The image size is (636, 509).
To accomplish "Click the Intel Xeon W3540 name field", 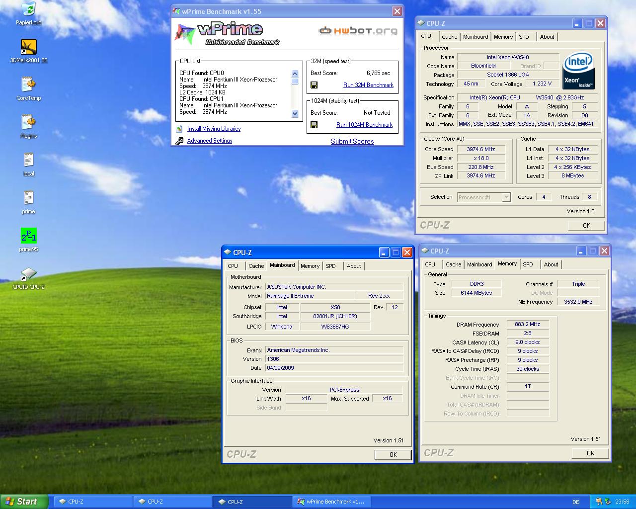I will [508, 57].
